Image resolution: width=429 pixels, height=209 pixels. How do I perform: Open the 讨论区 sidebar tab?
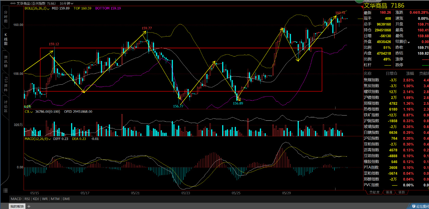[6, 106]
